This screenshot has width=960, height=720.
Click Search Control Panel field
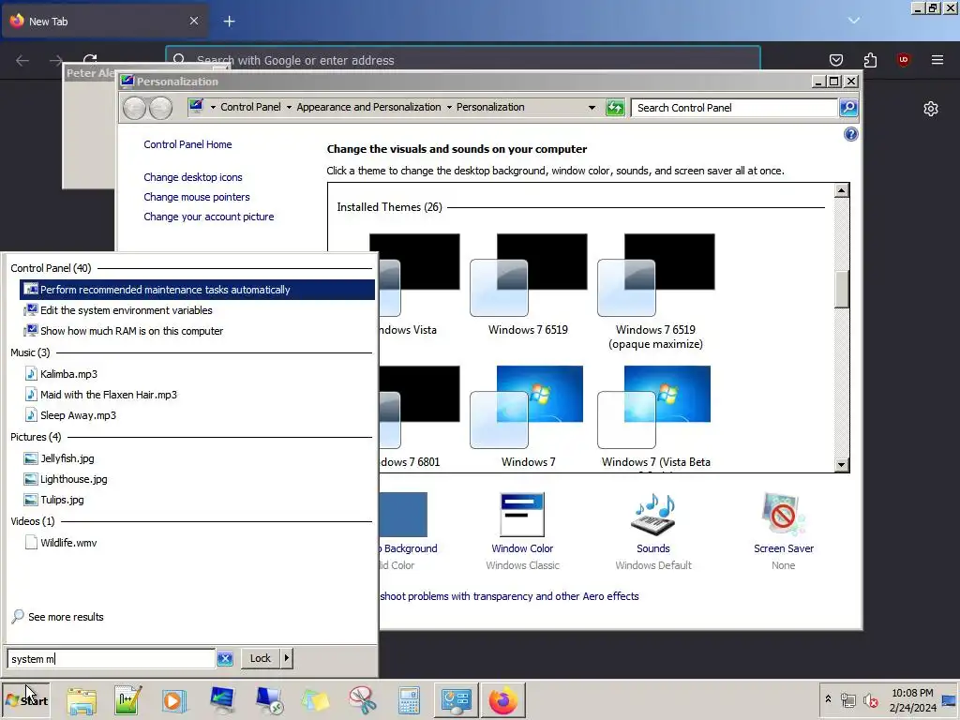click(x=733, y=108)
